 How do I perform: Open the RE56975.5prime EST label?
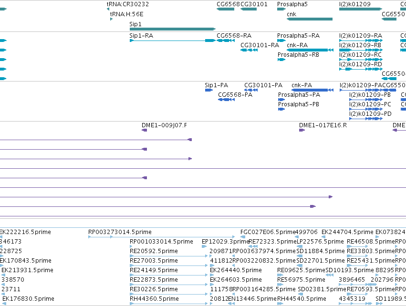click(x=301, y=280)
